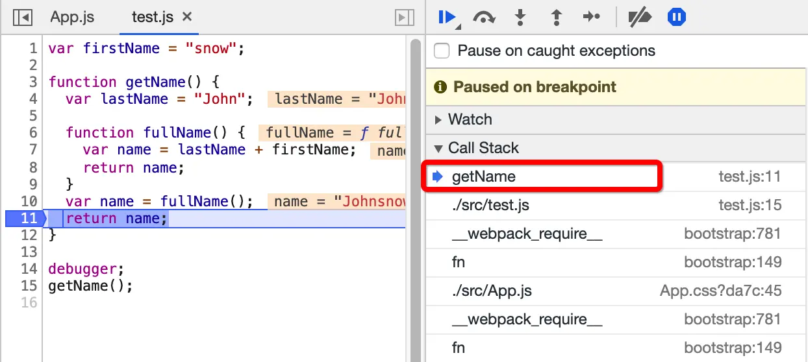
Task: Step out of current function
Action: pos(555,18)
